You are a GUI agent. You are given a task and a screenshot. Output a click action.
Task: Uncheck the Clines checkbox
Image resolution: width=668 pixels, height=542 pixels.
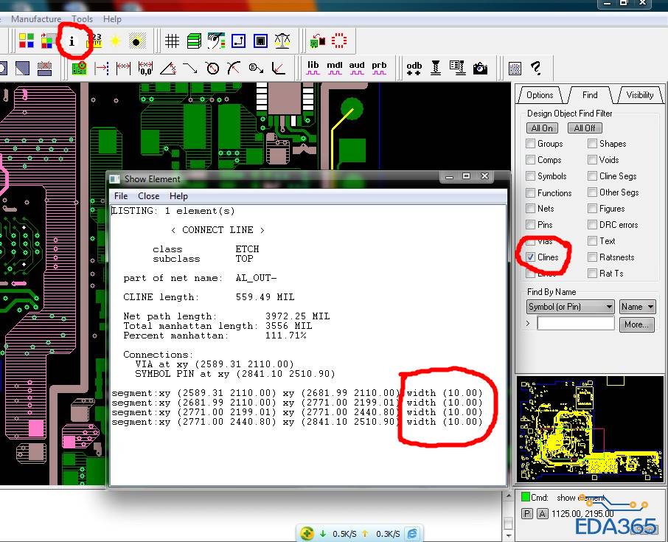(531, 257)
